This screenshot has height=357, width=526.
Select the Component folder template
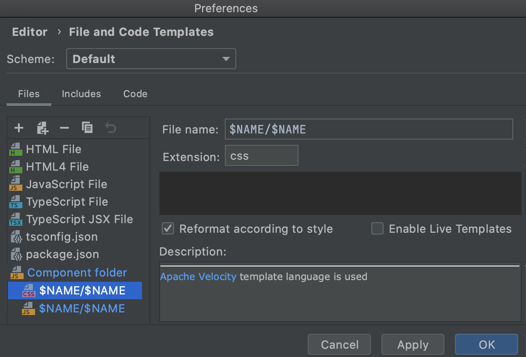pyautogui.click(x=77, y=273)
